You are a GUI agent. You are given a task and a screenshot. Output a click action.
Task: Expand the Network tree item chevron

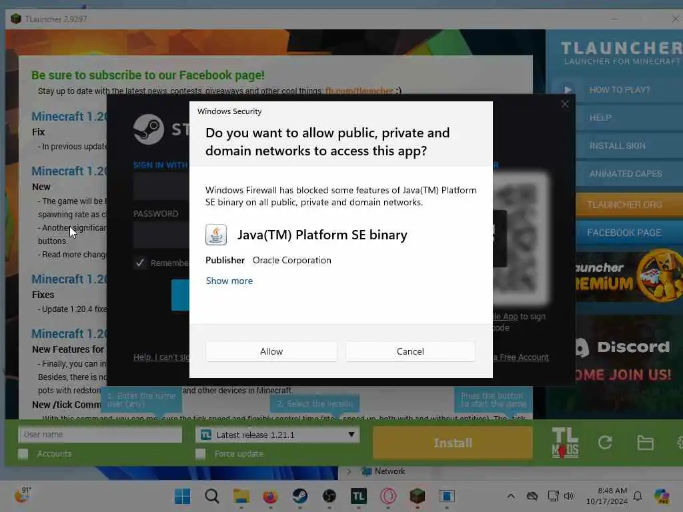coord(349,471)
